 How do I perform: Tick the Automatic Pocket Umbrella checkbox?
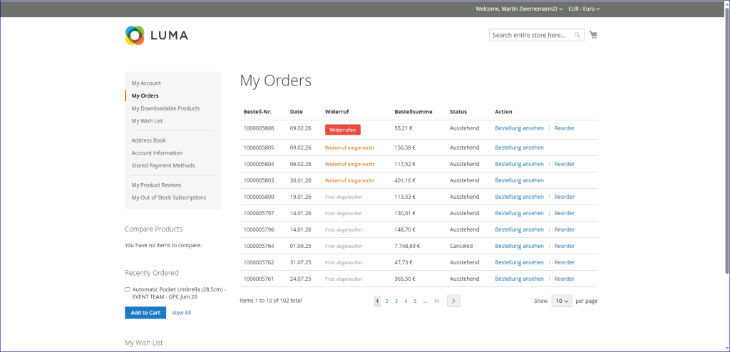pos(128,290)
